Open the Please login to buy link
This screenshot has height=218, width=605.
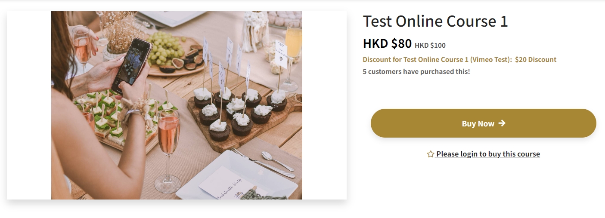click(x=487, y=154)
